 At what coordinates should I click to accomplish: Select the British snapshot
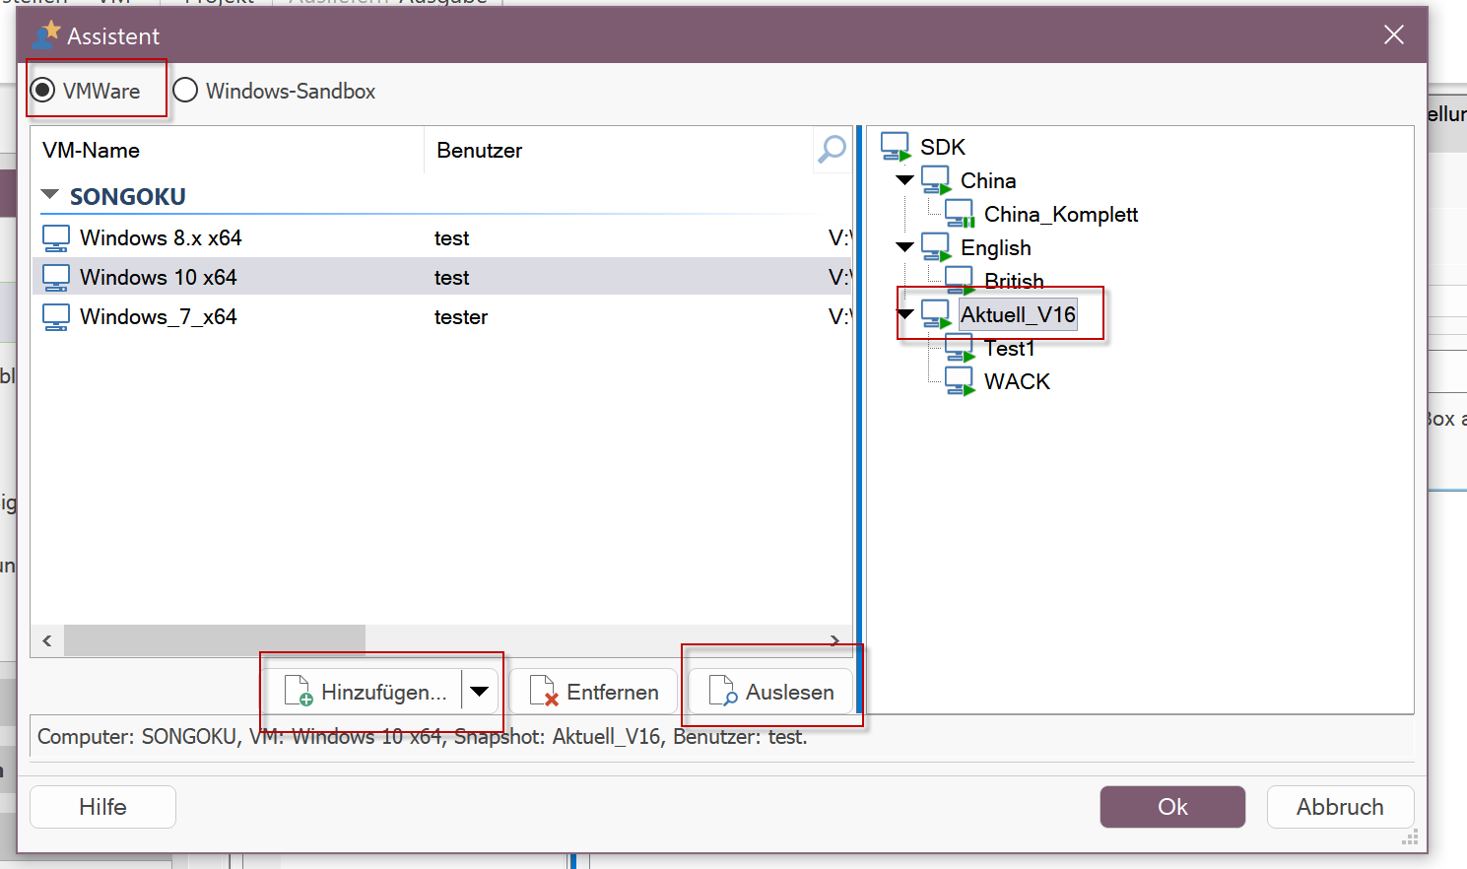(x=1014, y=281)
